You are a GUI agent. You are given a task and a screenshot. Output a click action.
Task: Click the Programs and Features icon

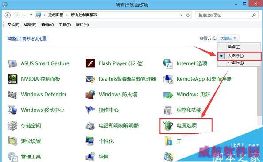pyautogui.click(x=168, y=110)
